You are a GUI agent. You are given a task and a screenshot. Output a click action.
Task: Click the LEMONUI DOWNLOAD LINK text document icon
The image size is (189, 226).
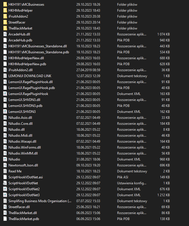tap(5, 76)
